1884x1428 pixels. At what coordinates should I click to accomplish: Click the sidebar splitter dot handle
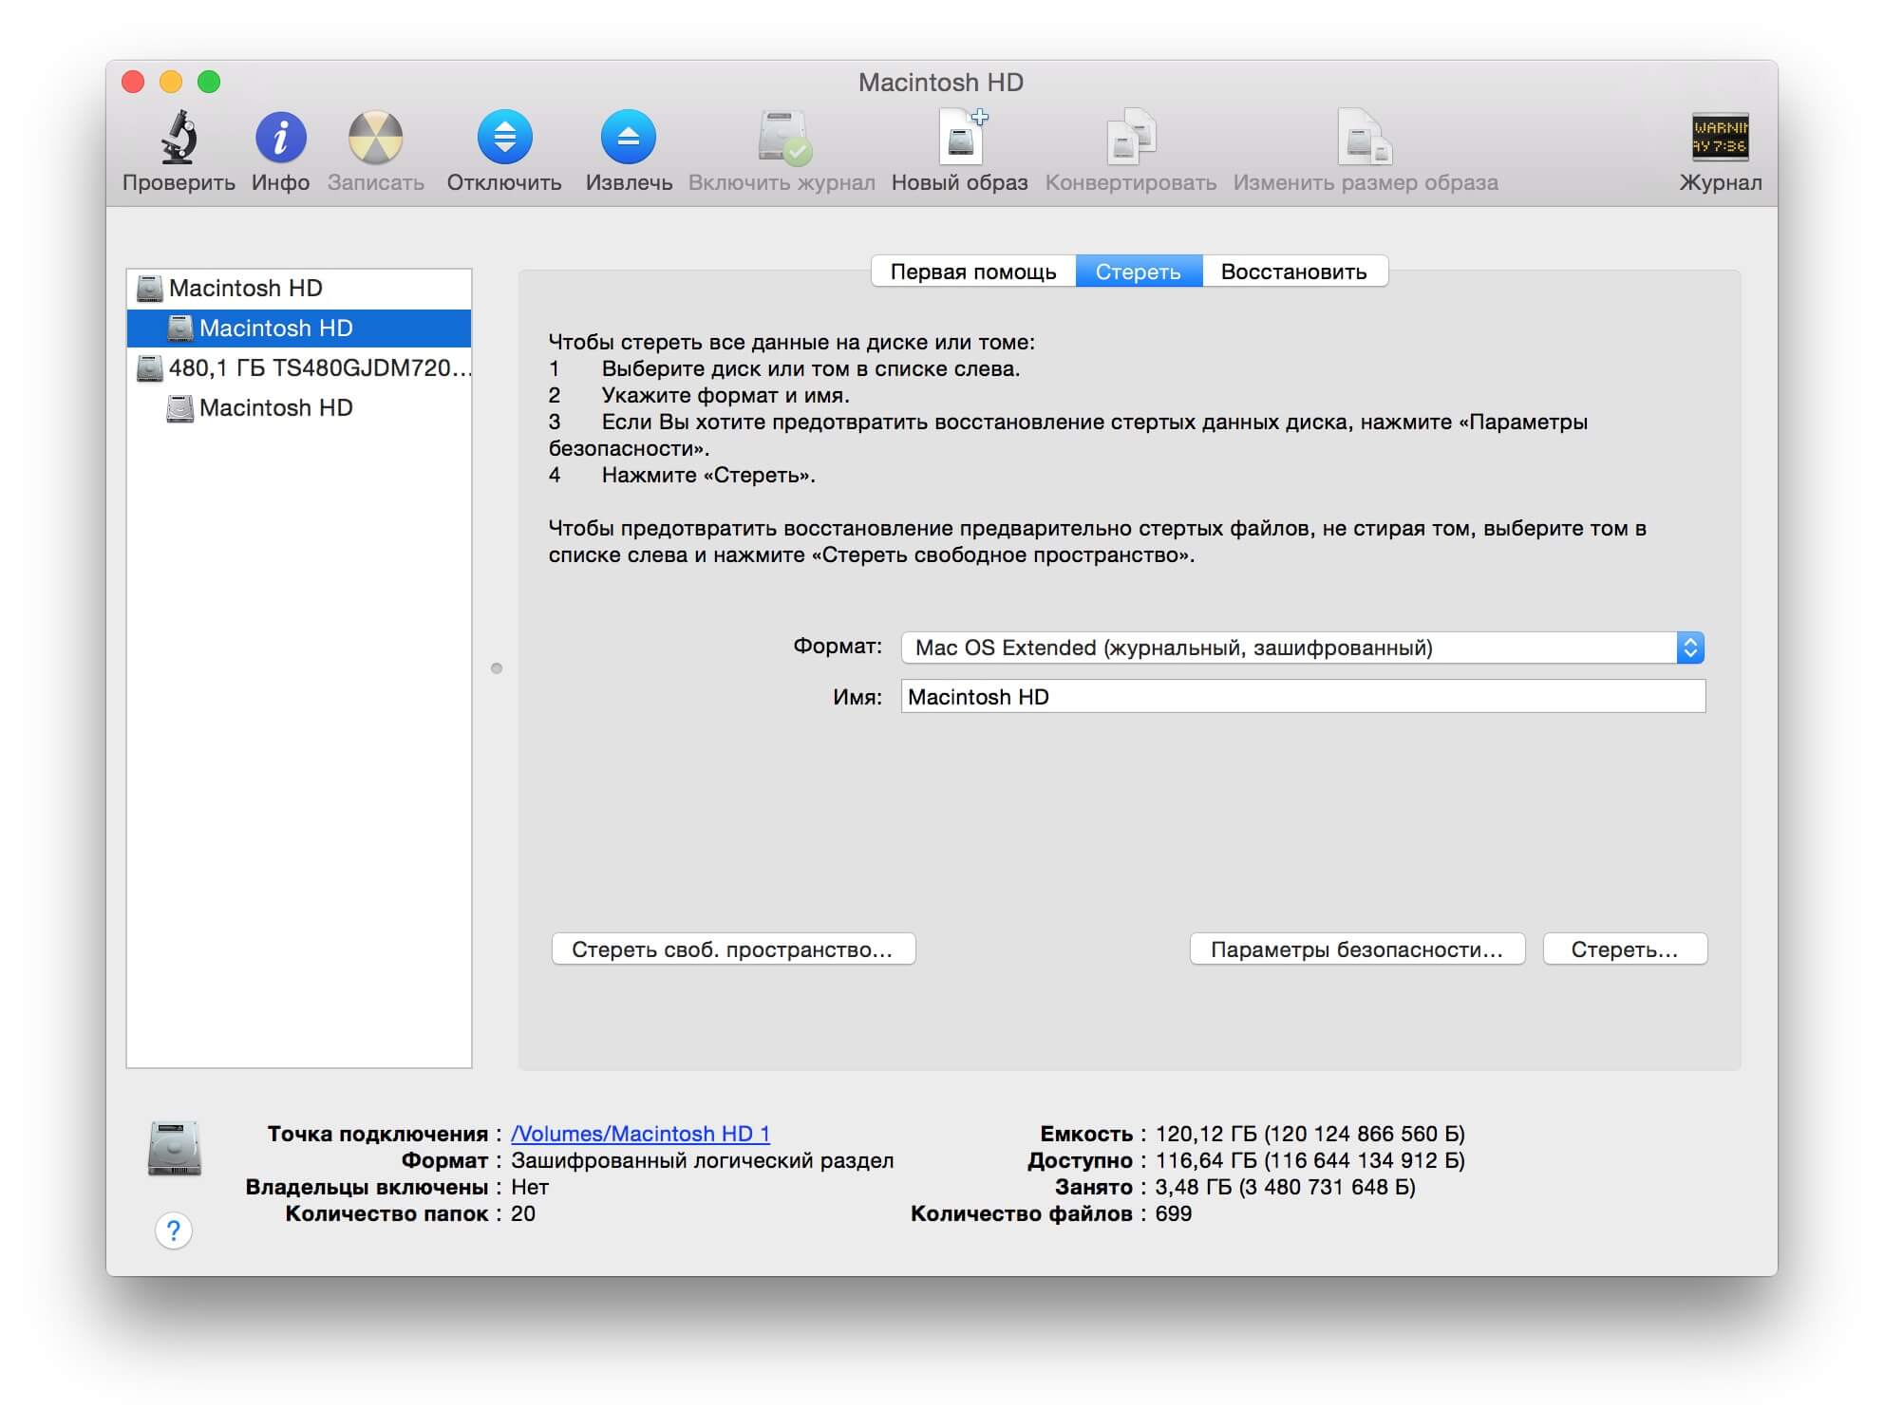497,668
